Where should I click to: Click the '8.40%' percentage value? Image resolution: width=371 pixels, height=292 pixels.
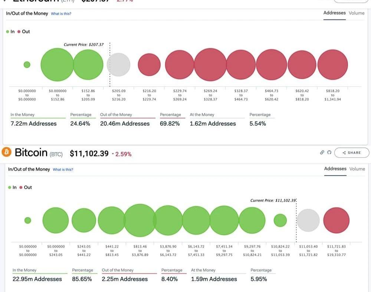click(170, 279)
